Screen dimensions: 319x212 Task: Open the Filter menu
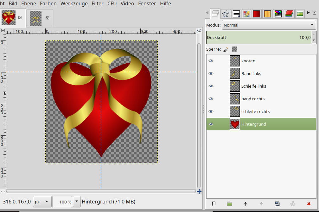pyautogui.click(x=97, y=3)
